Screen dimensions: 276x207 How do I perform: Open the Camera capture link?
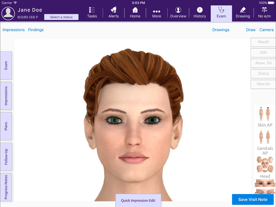pyautogui.click(x=266, y=30)
